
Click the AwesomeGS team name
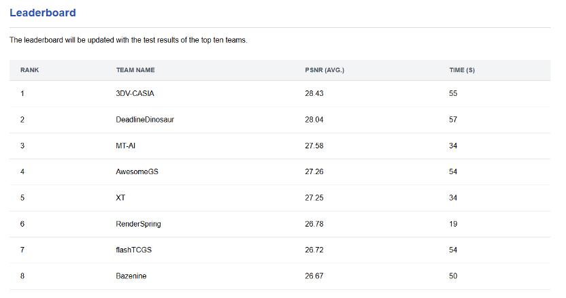(137, 171)
